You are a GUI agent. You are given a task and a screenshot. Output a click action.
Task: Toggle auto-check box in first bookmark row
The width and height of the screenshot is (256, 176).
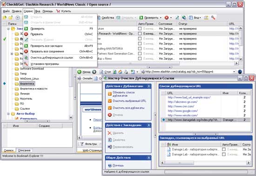[140, 28]
